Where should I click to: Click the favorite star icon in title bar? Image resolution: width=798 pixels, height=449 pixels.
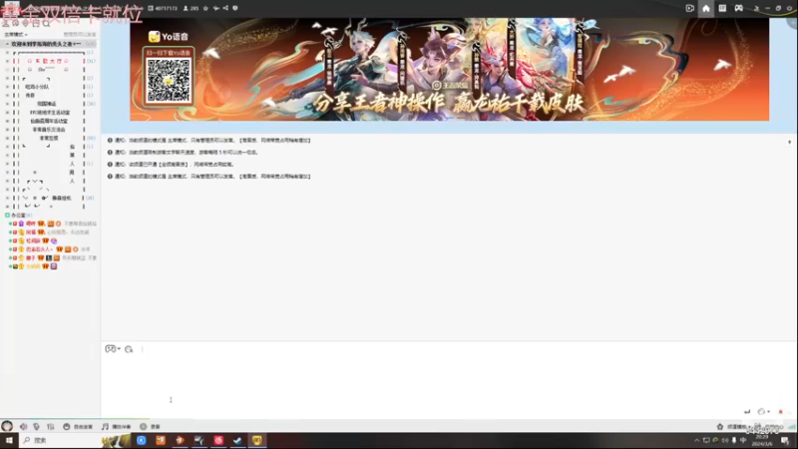[205, 8]
